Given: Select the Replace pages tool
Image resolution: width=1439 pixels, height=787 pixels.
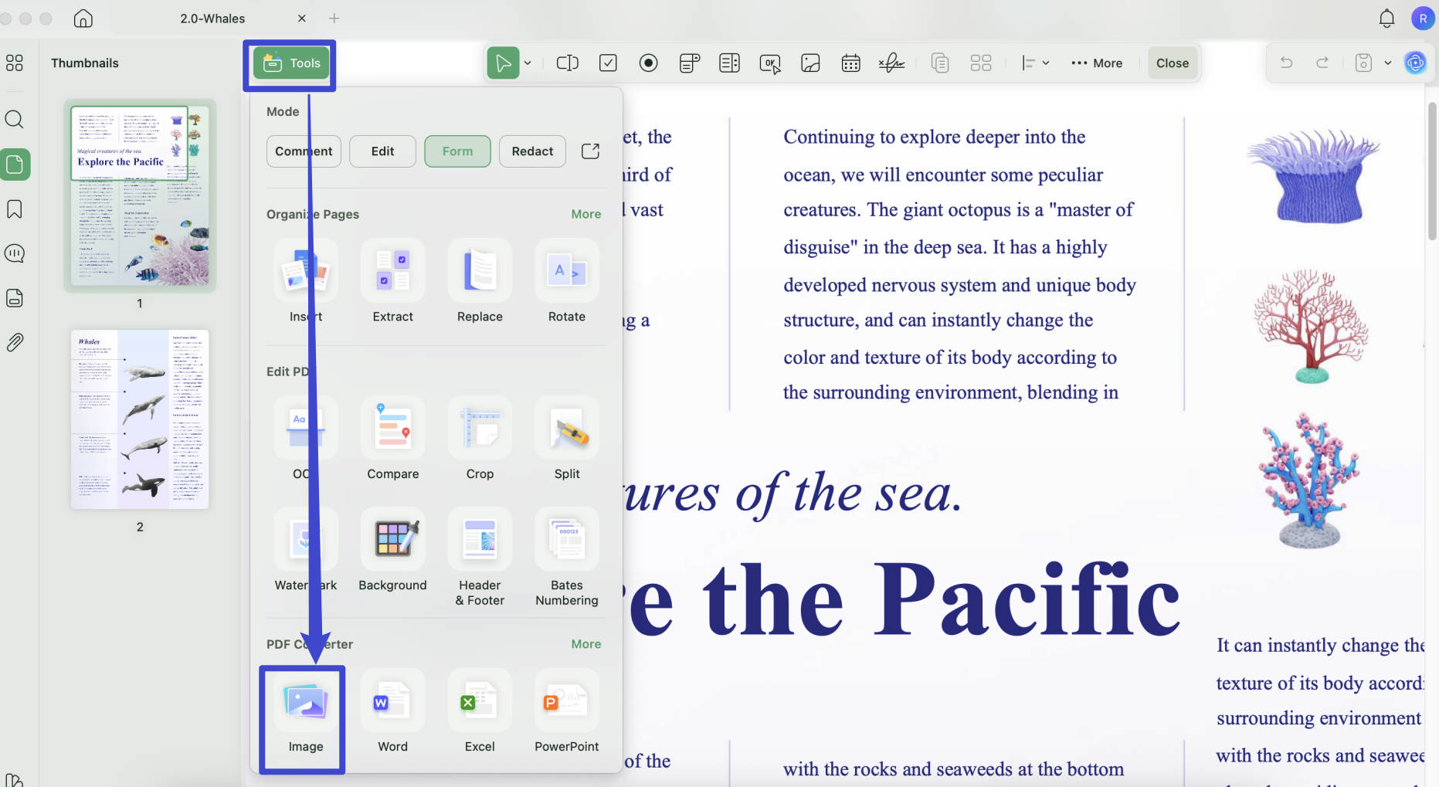Looking at the screenshot, I should click(x=480, y=282).
